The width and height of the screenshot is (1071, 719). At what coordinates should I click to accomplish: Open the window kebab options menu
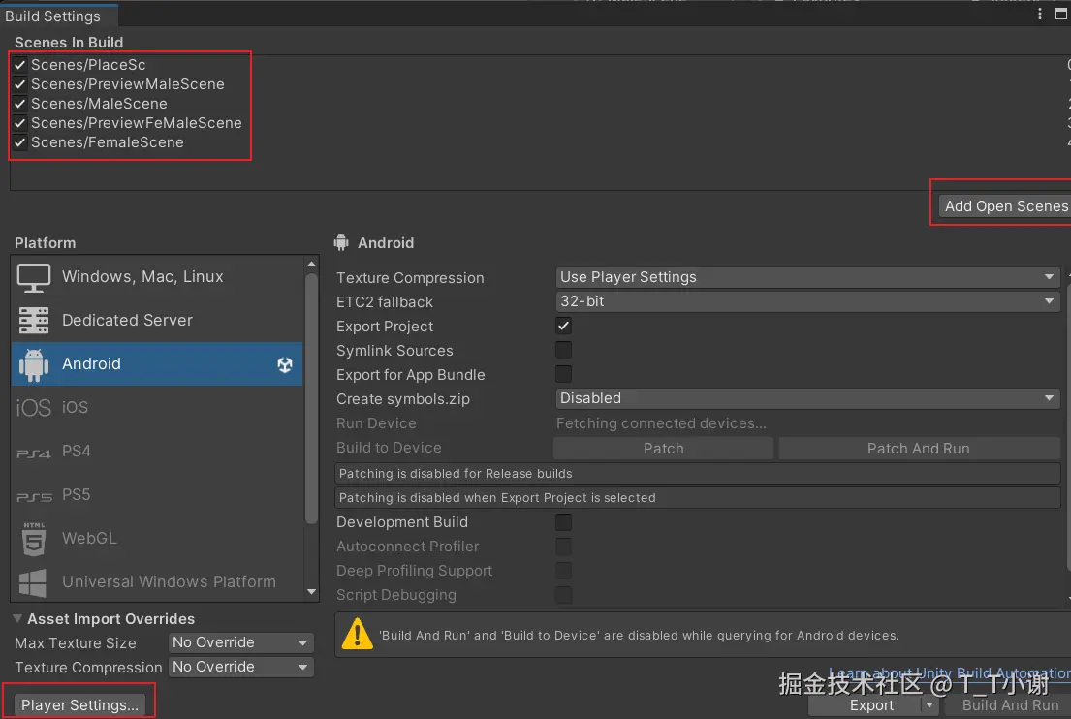(x=1040, y=14)
